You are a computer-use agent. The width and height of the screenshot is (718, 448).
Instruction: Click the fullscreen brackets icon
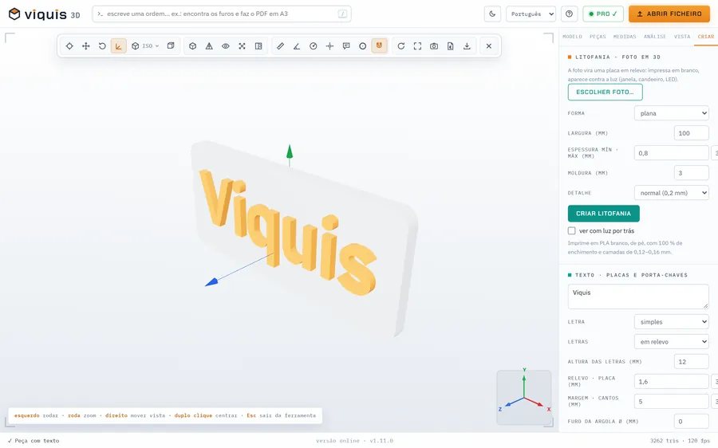point(417,45)
